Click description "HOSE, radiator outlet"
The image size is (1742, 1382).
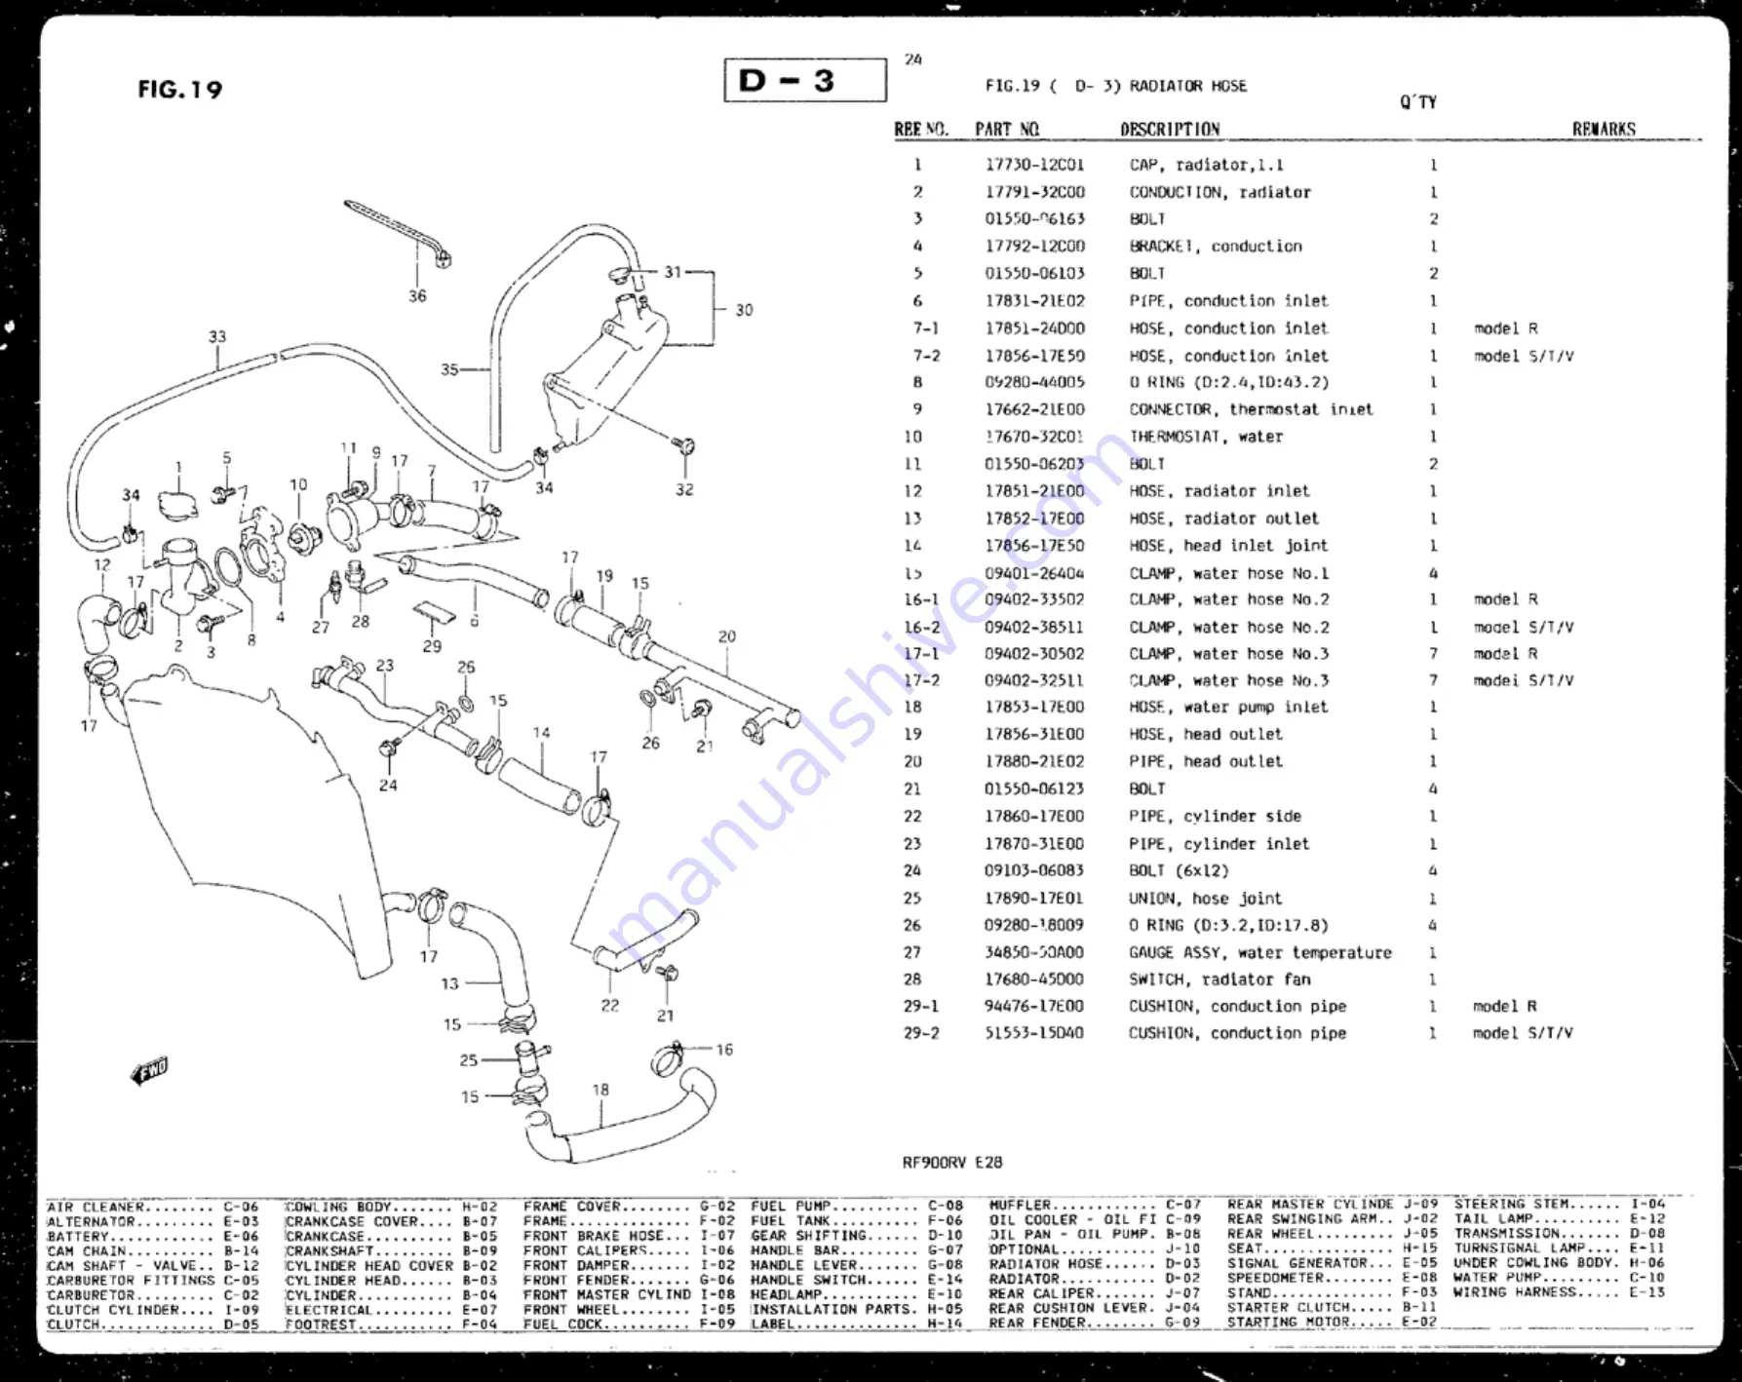[x=1223, y=518]
